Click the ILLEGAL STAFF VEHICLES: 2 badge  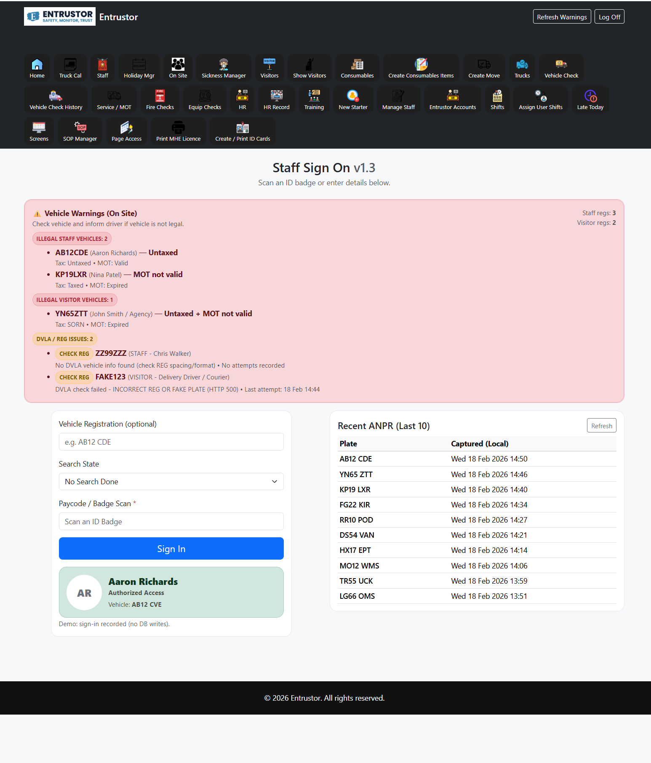[x=72, y=239]
